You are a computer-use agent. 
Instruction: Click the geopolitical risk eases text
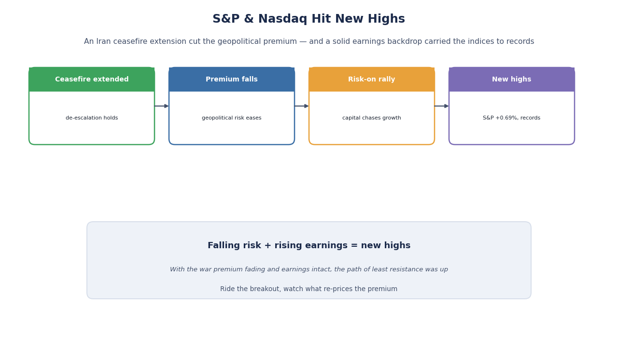coord(232,118)
